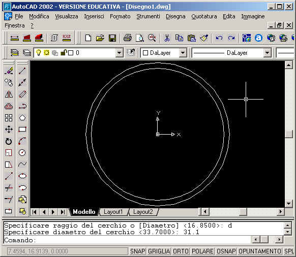Select the Circle drawing tool
The width and height of the screenshot is (296, 257).
click(22, 152)
